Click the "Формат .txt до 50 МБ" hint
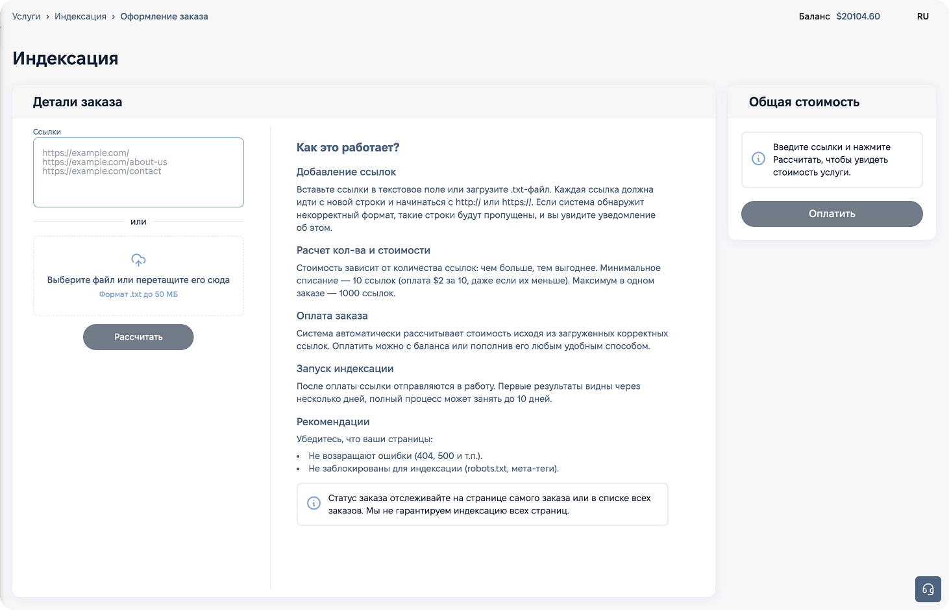 click(138, 294)
